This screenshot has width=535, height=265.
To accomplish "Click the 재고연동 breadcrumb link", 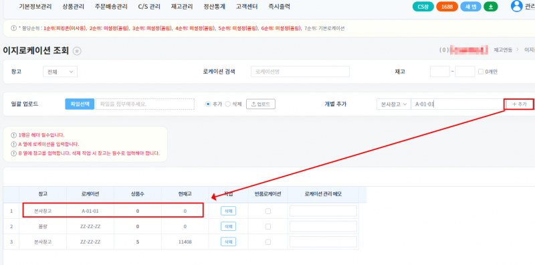I will point(503,50).
